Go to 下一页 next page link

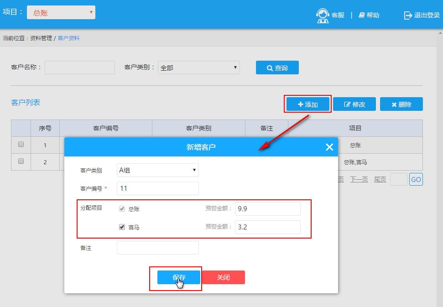[359, 179]
